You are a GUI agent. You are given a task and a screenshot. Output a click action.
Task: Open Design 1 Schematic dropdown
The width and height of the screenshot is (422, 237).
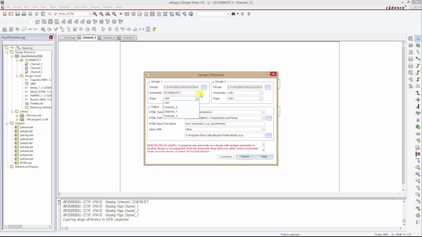pos(197,93)
